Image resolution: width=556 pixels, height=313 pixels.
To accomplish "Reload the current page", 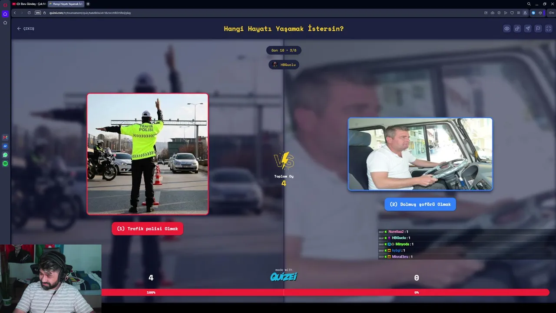I will tap(29, 13).
